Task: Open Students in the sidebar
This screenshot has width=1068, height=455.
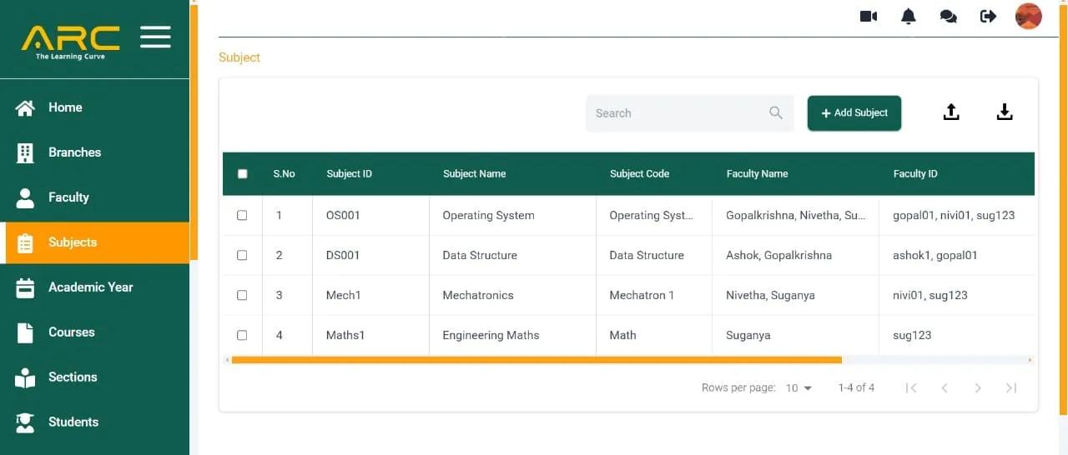Action: 94,422
